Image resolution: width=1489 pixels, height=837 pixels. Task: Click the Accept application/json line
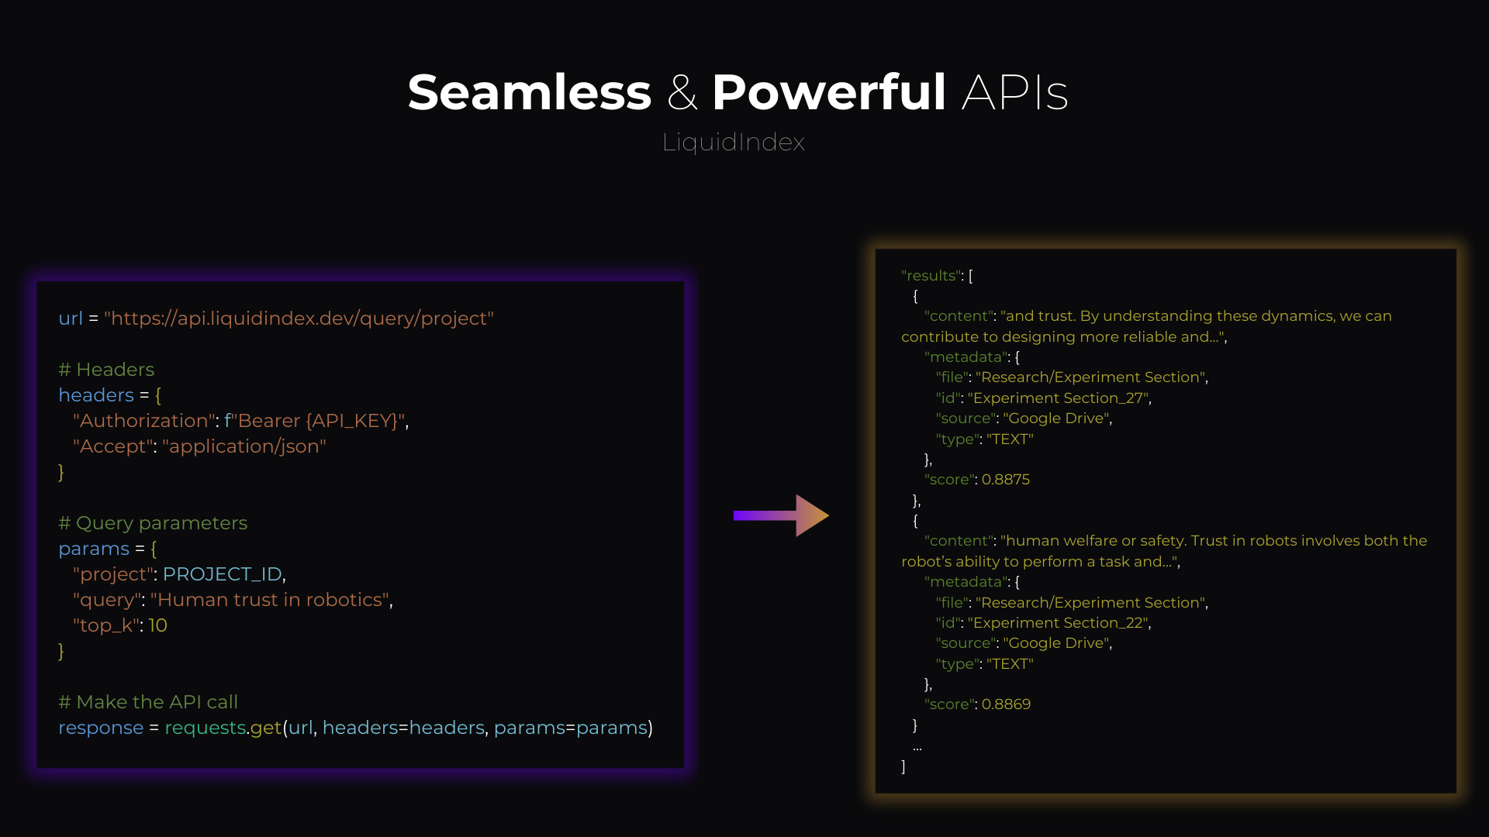click(x=199, y=446)
